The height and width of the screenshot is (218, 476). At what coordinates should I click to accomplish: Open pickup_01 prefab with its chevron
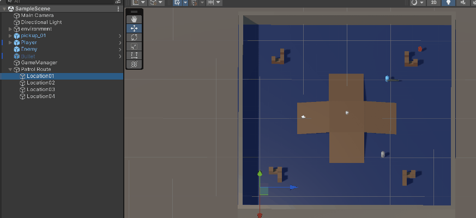(x=120, y=36)
